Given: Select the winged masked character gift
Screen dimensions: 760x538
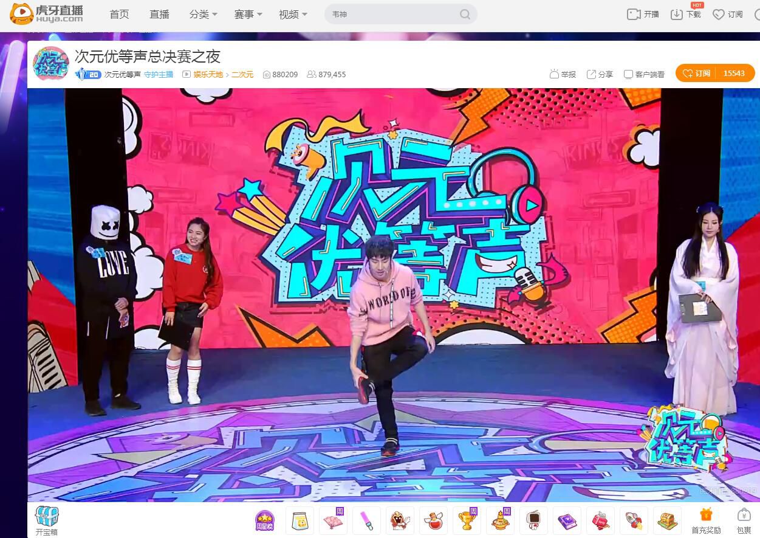Looking at the screenshot, I should (400, 521).
